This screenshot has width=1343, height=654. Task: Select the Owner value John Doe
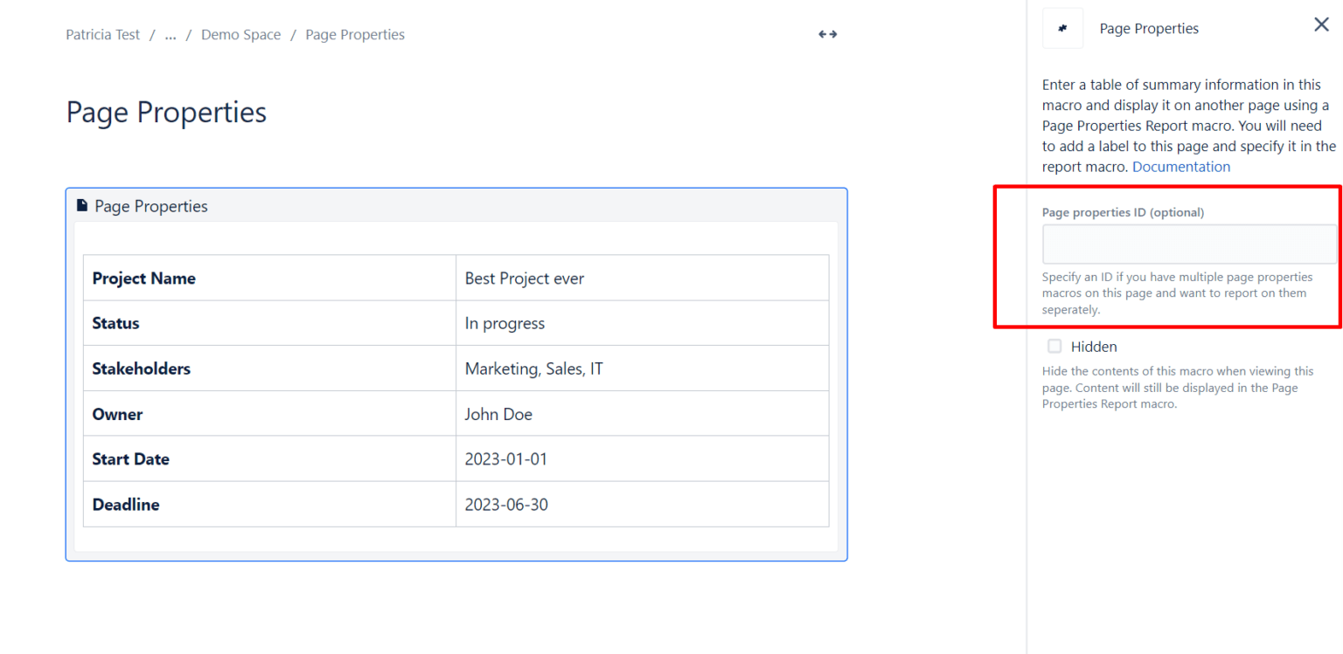(498, 413)
